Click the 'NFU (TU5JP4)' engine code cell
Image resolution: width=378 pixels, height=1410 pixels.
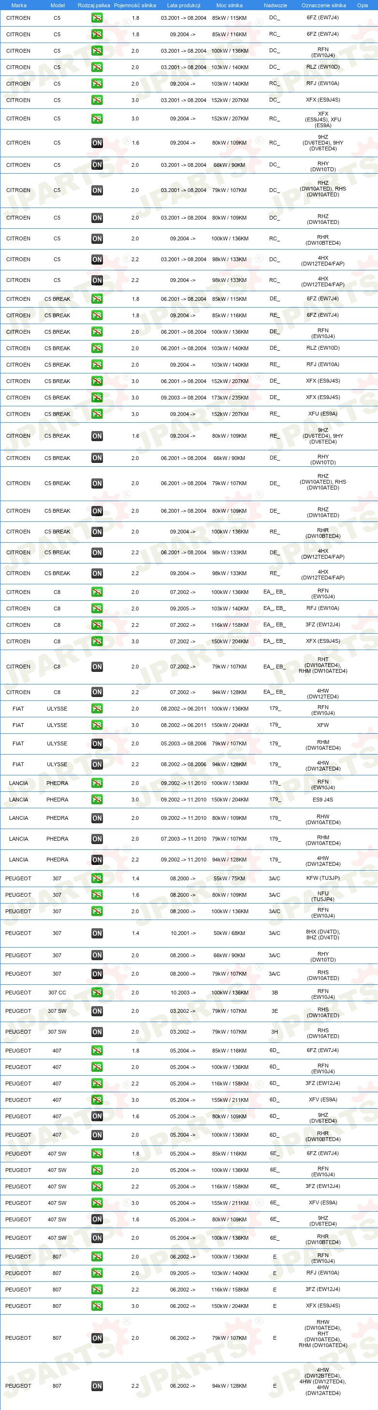pos(323,896)
